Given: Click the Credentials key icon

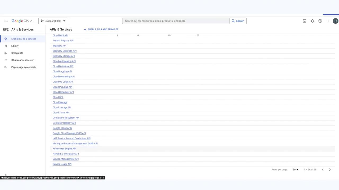Looking at the screenshot, I should pyautogui.click(x=6, y=53).
